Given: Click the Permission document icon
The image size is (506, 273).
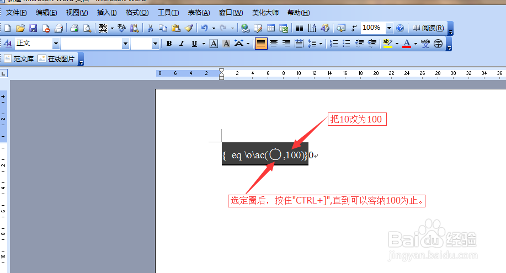Looking at the screenshot, I should pyautogui.click(x=46, y=28).
